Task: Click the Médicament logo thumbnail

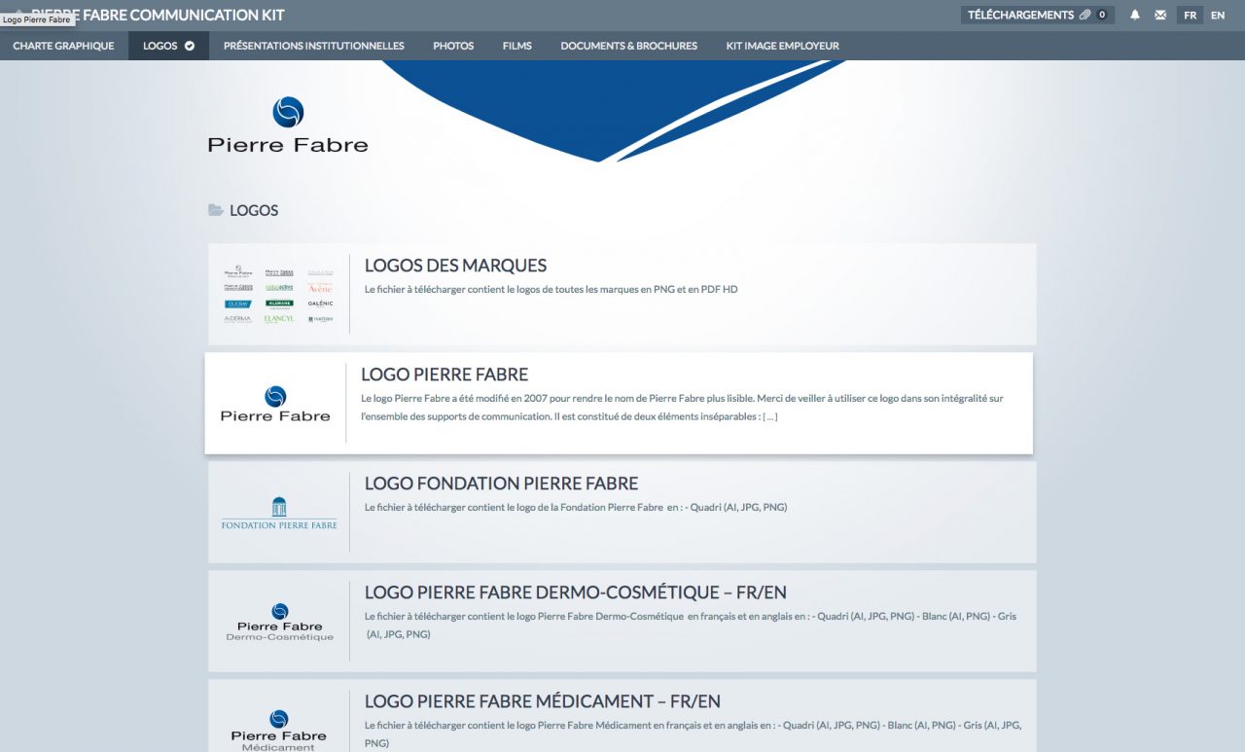Action: [279, 731]
